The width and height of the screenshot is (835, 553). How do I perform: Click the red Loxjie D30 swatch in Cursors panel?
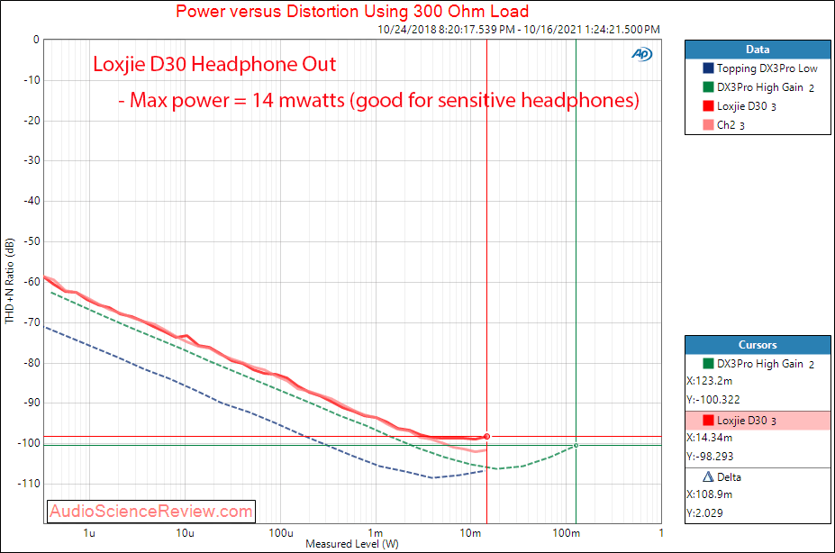pyautogui.click(x=708, y=421)
